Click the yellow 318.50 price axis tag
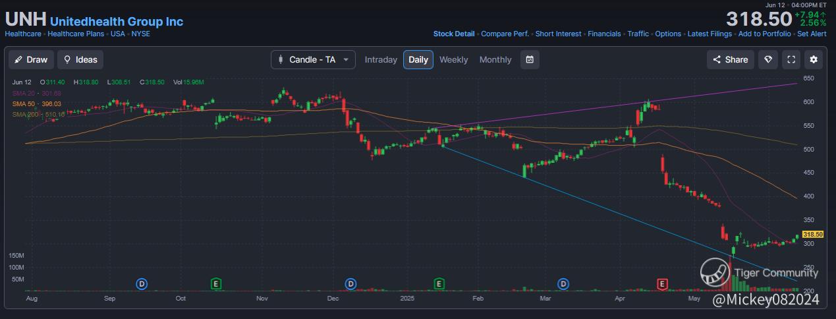Image resolution: width=836 pixels, height=319 pixels. pos(813,234)
